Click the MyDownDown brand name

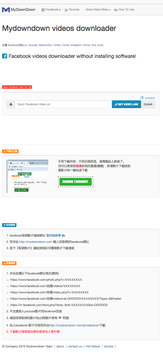tap(23, 10)
